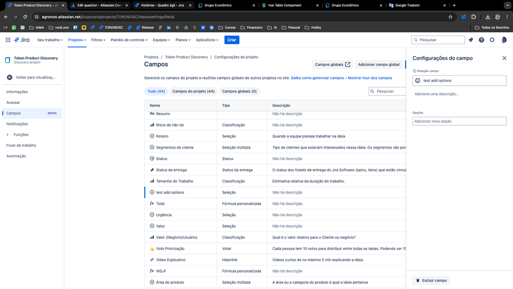Click Token Product Discovery breadcrumb link
The height and width of the screenshot is (289, 513).
coord(186,57)
